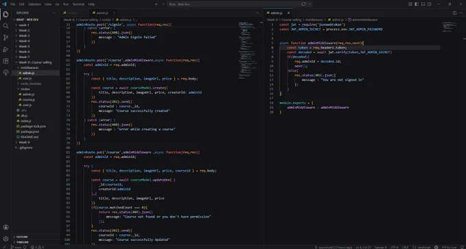Switch to the admin.js tab in left editor

103,13
